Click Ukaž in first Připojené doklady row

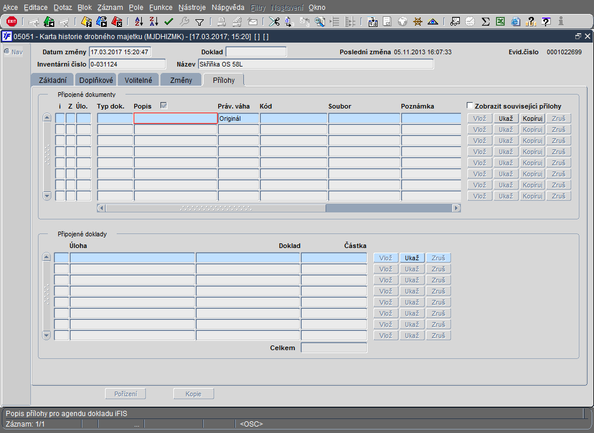click(412, 258)
